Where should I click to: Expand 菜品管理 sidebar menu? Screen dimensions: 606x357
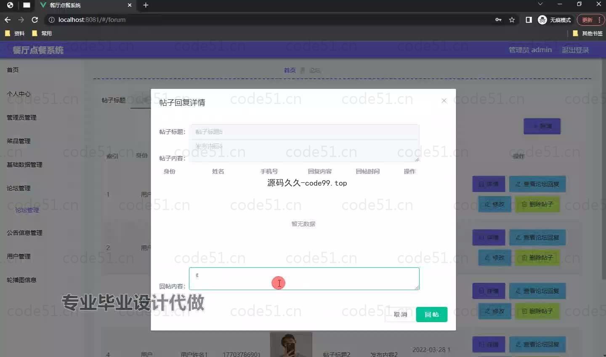click(19, 141)
